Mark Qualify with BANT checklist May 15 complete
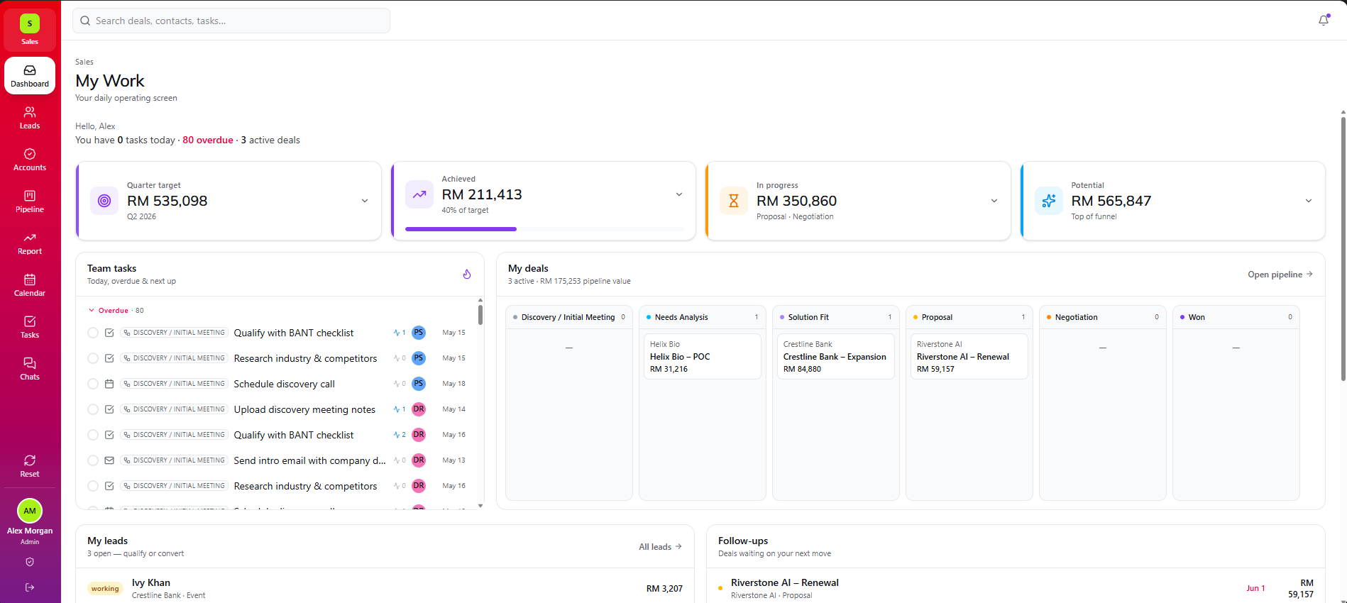This screenshot has width=1347, height=603. tap(93, 333)
